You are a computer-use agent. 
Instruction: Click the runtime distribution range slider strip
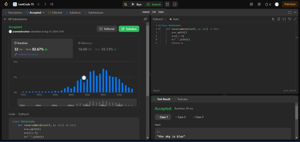point(77,102)
